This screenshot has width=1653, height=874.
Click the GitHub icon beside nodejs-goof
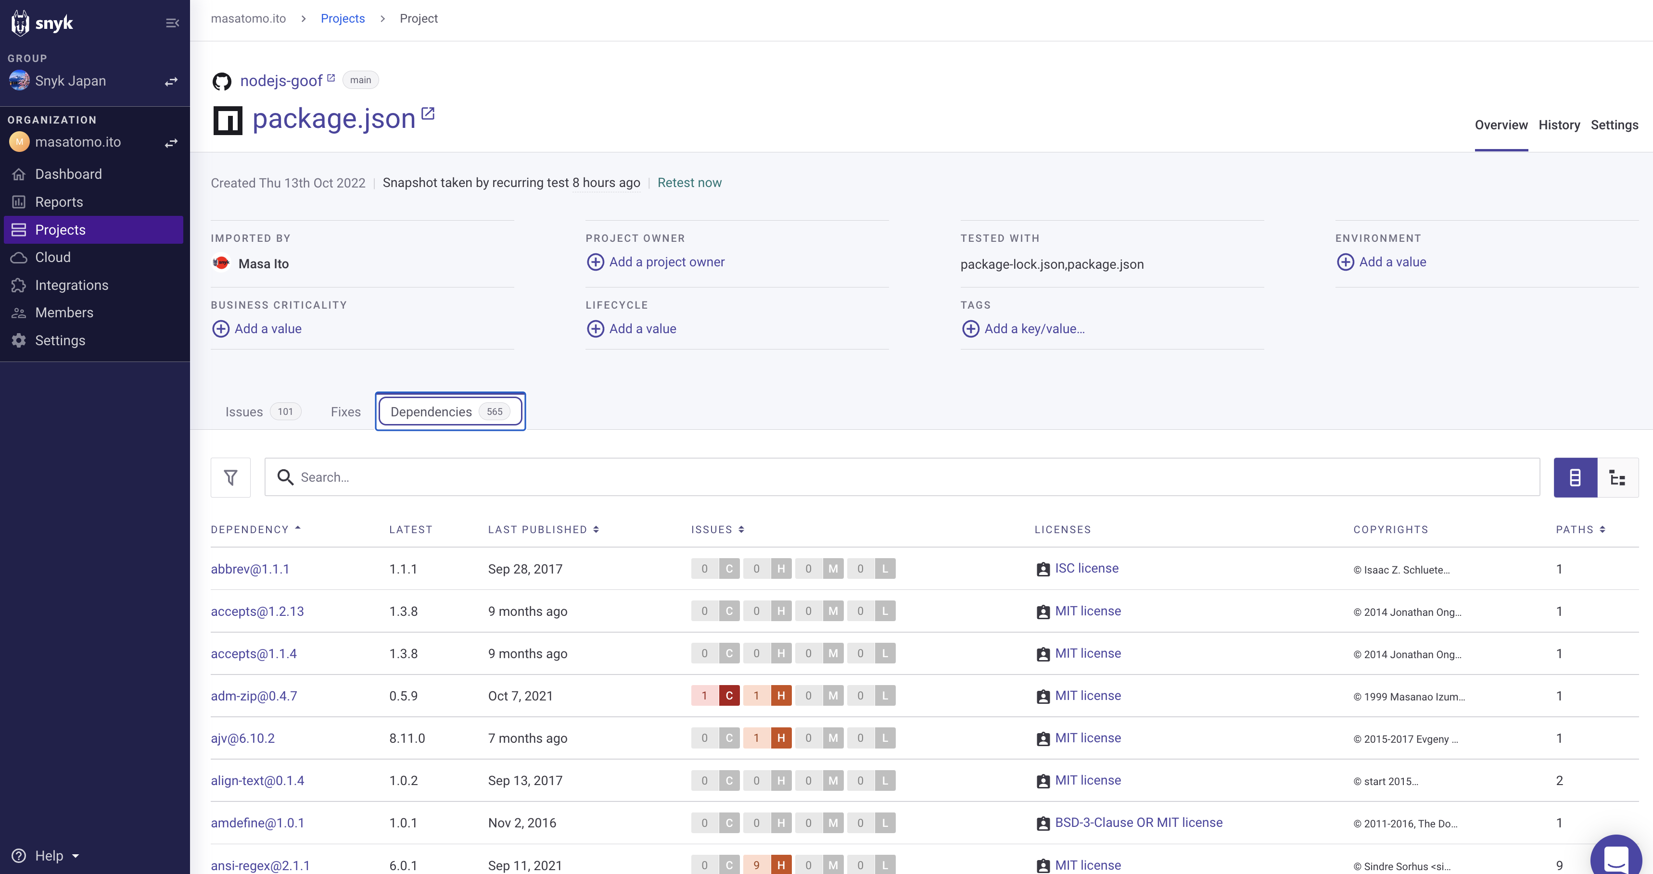(222, 81)
